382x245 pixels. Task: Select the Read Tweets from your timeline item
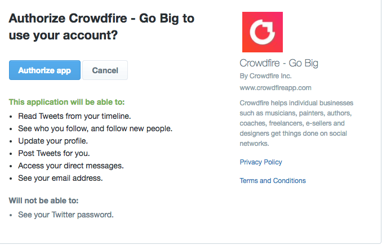[x=74, y=116]
